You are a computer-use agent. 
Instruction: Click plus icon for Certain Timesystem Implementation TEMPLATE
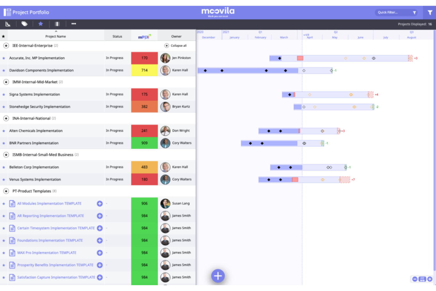pos(100,228)
